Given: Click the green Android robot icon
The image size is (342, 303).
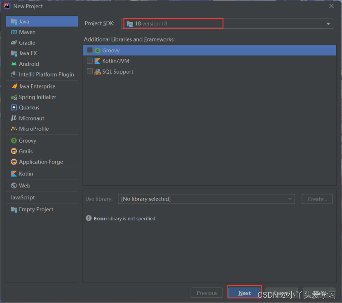Looking at the screenshot, I should click(x=14, y=64).
